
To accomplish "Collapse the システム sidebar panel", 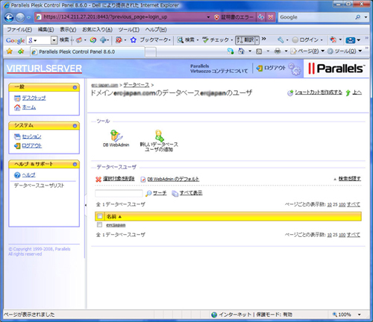I will (75, 126).
